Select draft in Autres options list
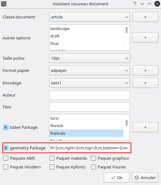 pos(86,36)
